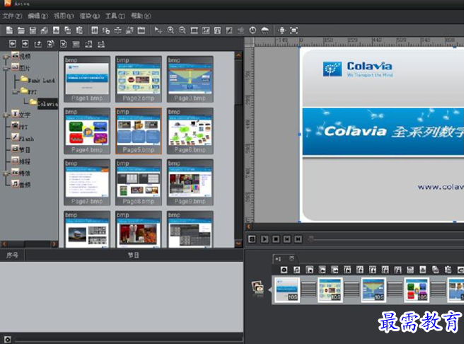Select the Page1.bmp thumbnail
466x344 pixels.
[87, 79]
